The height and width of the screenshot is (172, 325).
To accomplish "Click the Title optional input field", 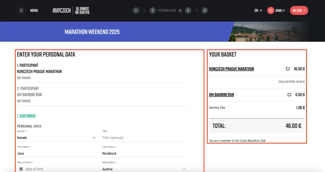I will (145, 138).
